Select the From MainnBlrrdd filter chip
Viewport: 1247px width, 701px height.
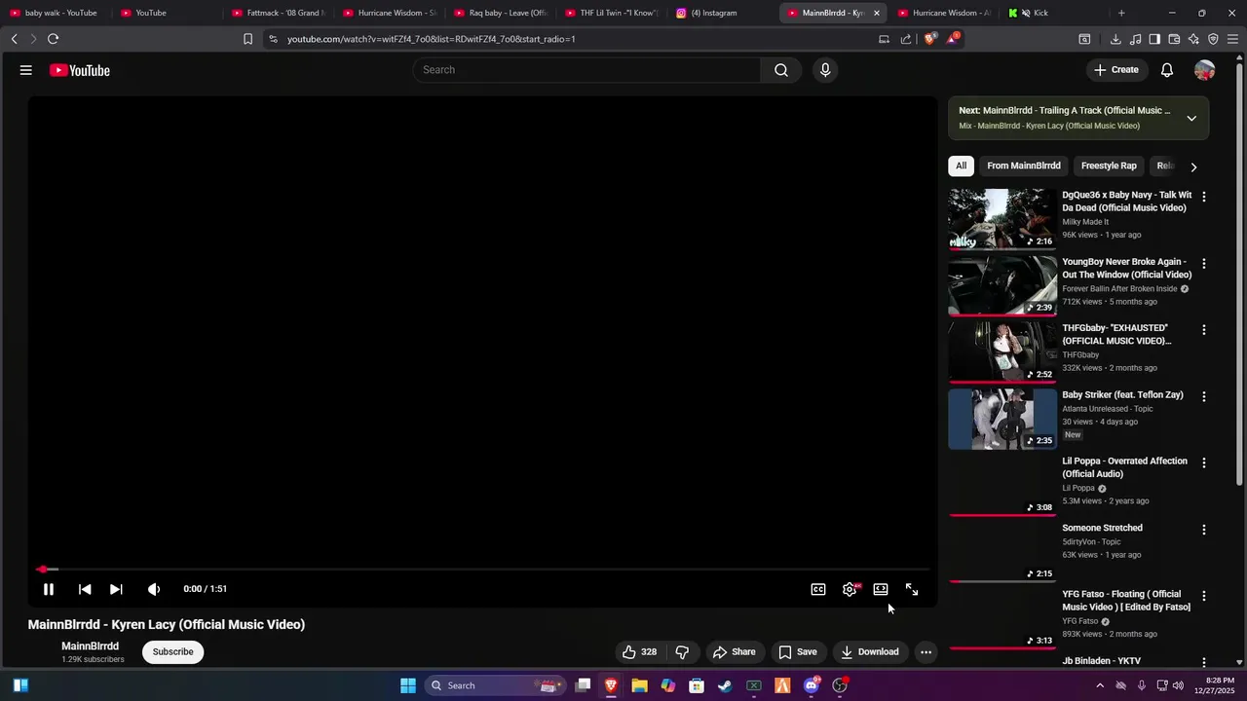pyautogui.click(x=1024, y=166)
